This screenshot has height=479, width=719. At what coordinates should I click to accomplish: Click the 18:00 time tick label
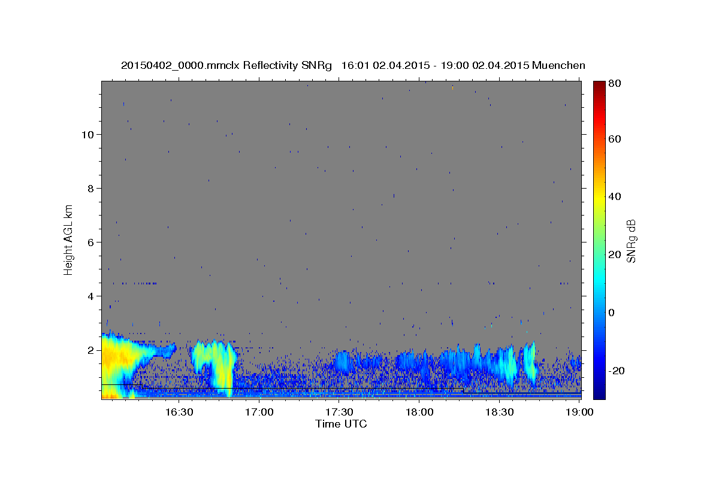click(x=419, y=413)
